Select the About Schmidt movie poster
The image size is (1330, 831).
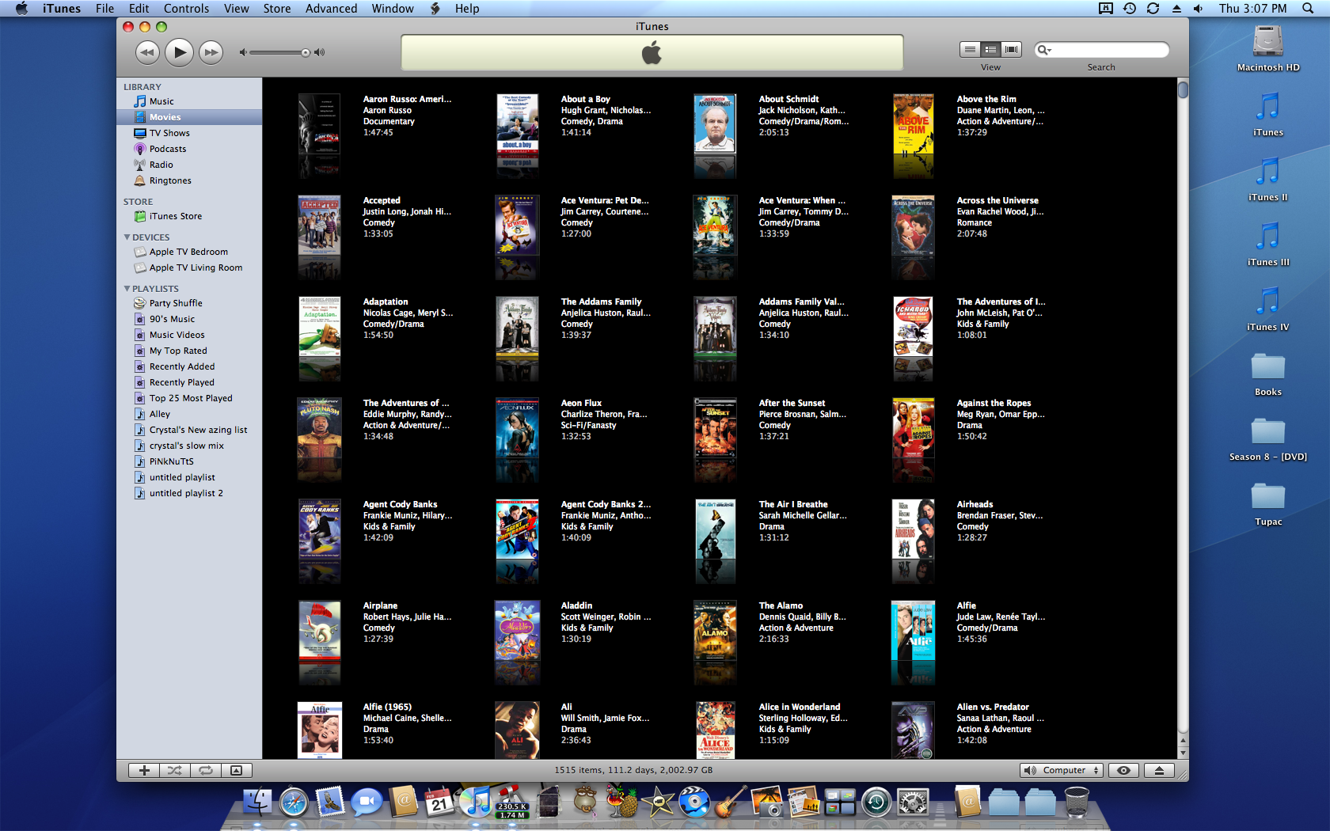pos(715,124)
